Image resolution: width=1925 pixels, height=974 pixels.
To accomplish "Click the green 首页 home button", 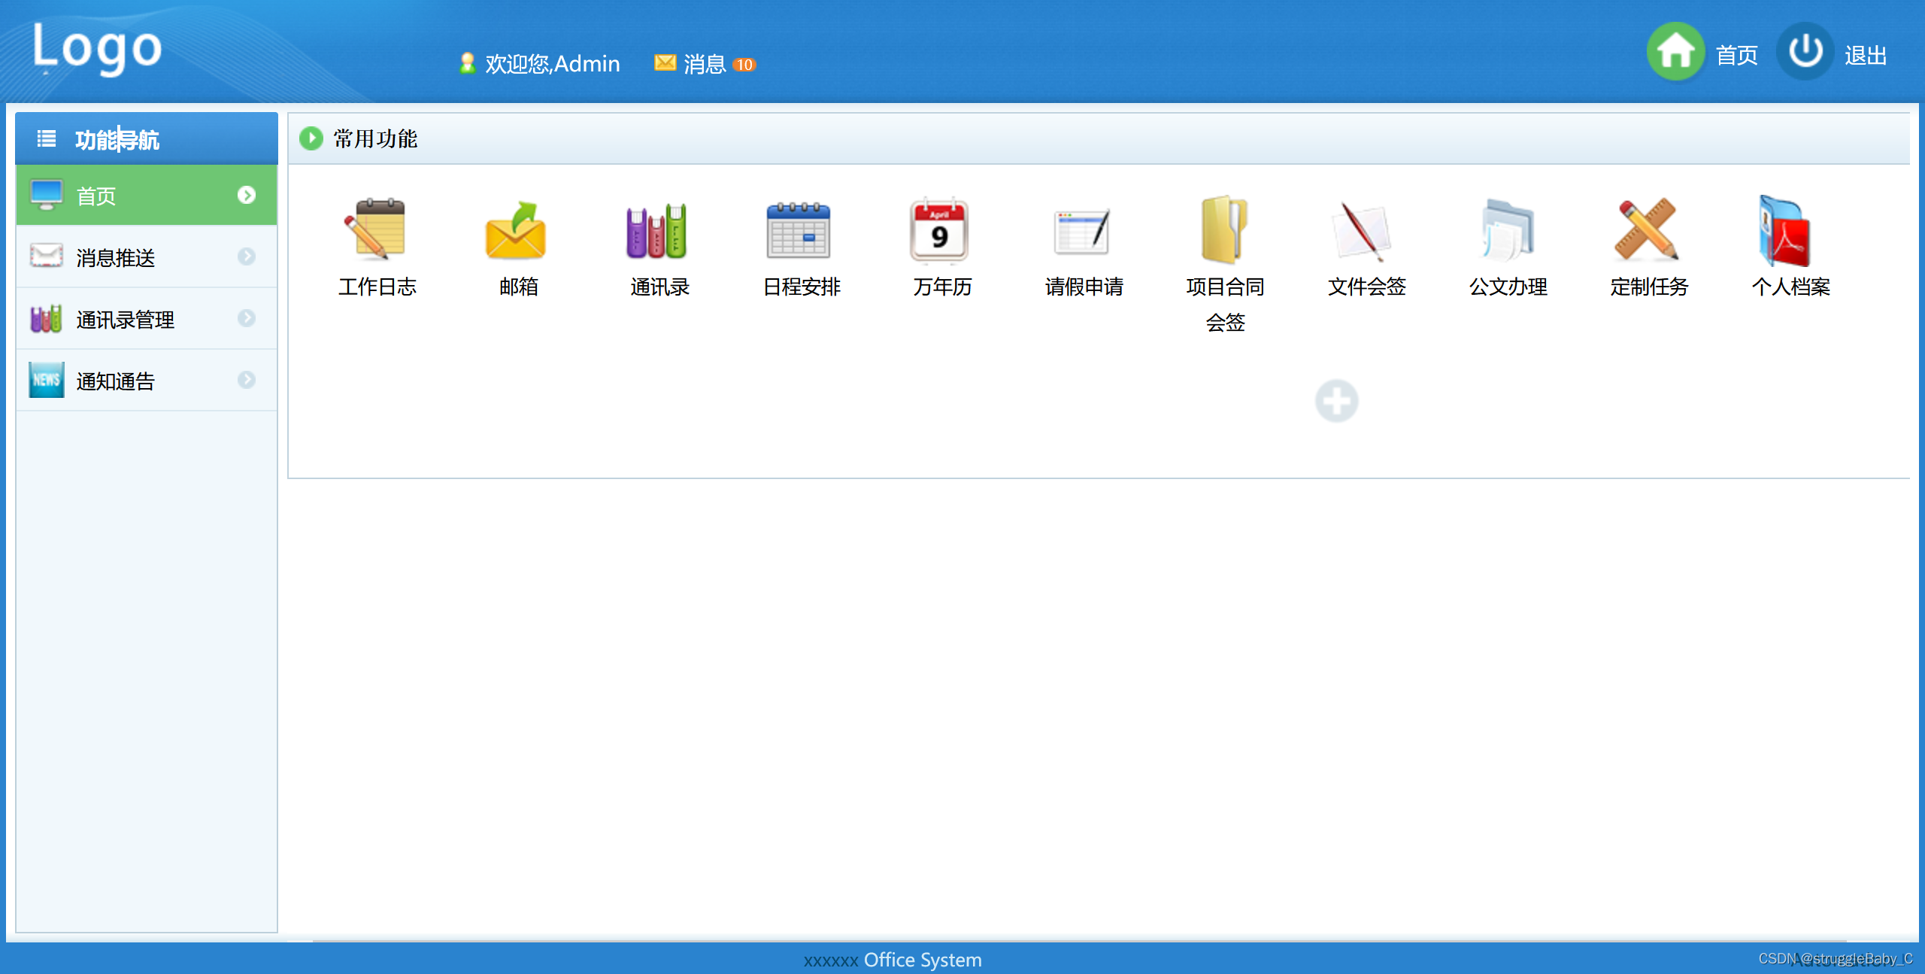I will point(1675,53).
